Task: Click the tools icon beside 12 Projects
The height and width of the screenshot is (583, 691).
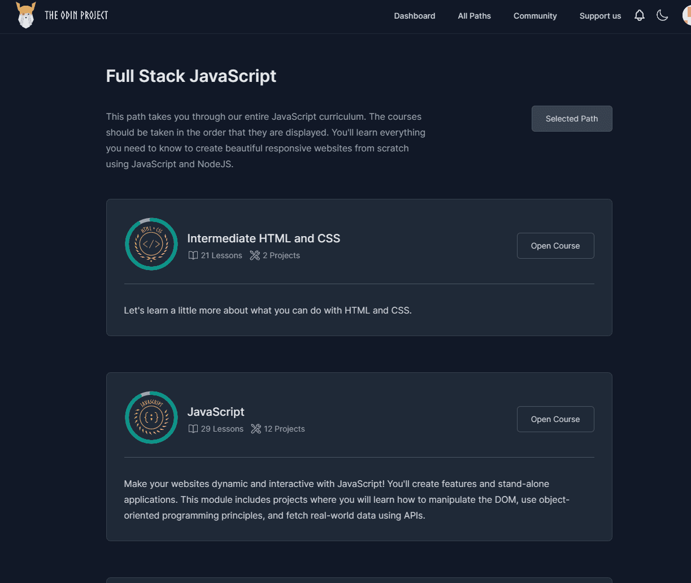Action: coord(256,429)
